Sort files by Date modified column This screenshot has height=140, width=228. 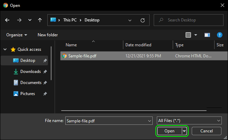(138, 45)
